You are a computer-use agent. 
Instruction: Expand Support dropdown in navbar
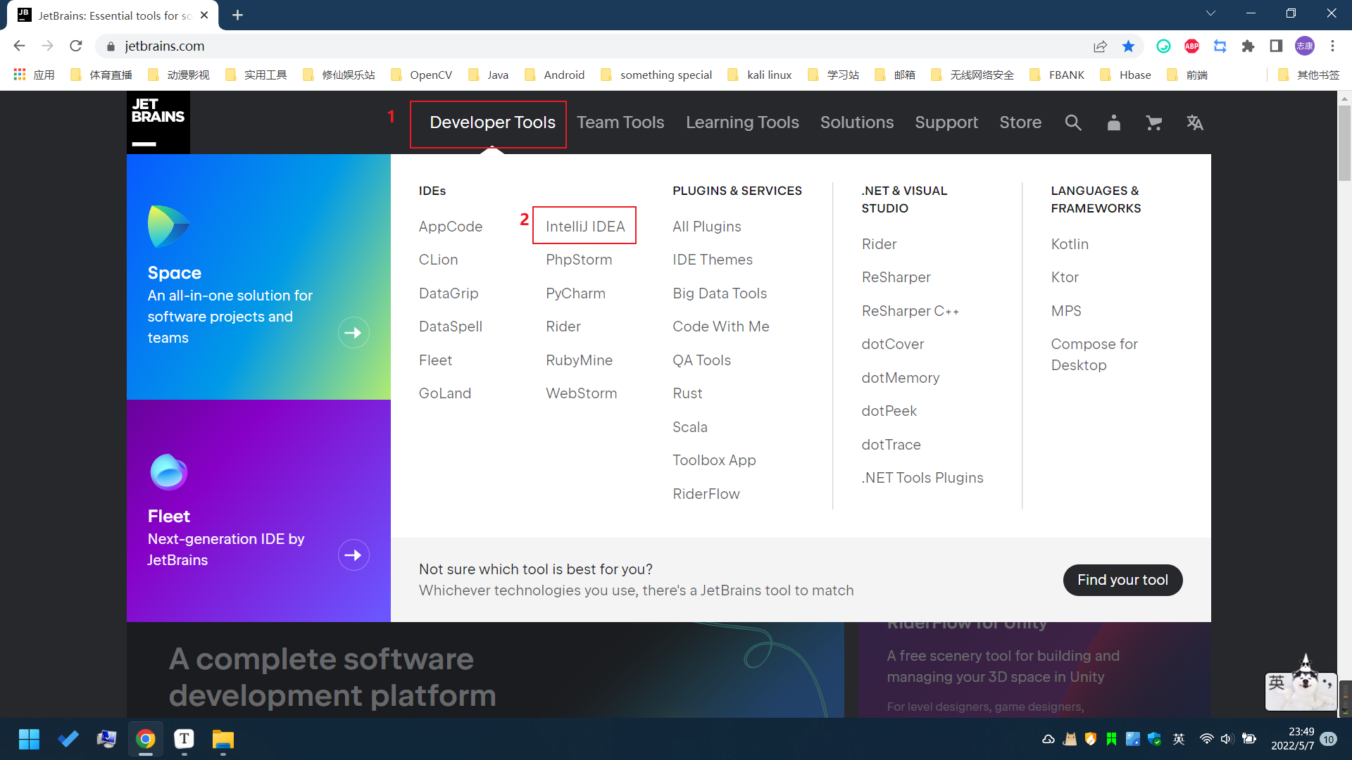tap(946, 122)
